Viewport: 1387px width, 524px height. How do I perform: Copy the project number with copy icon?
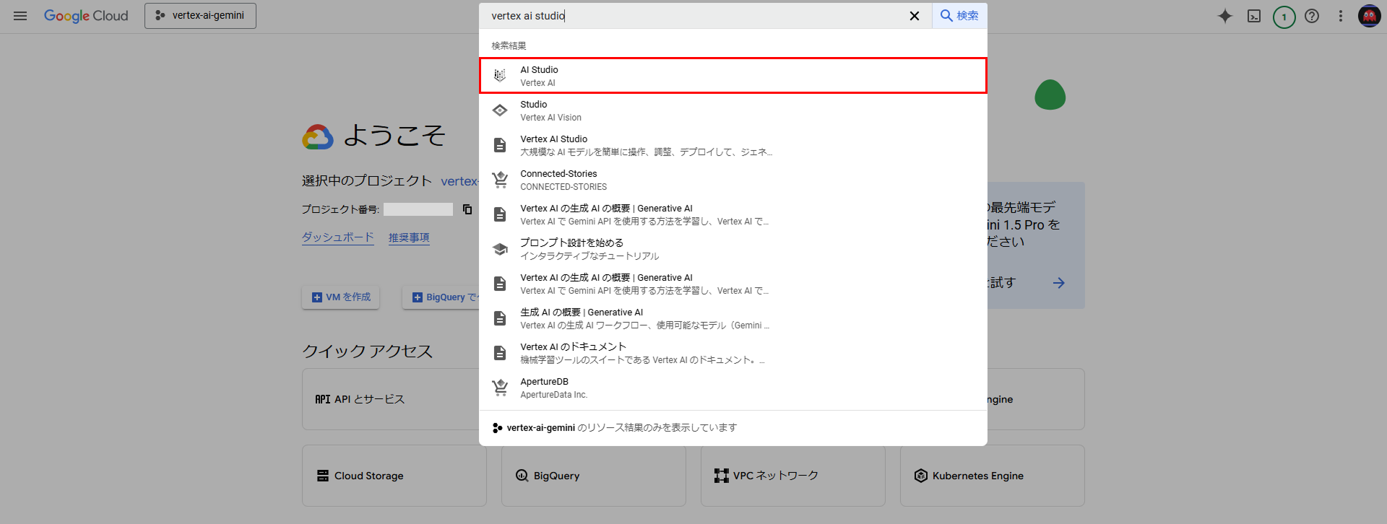467,209
